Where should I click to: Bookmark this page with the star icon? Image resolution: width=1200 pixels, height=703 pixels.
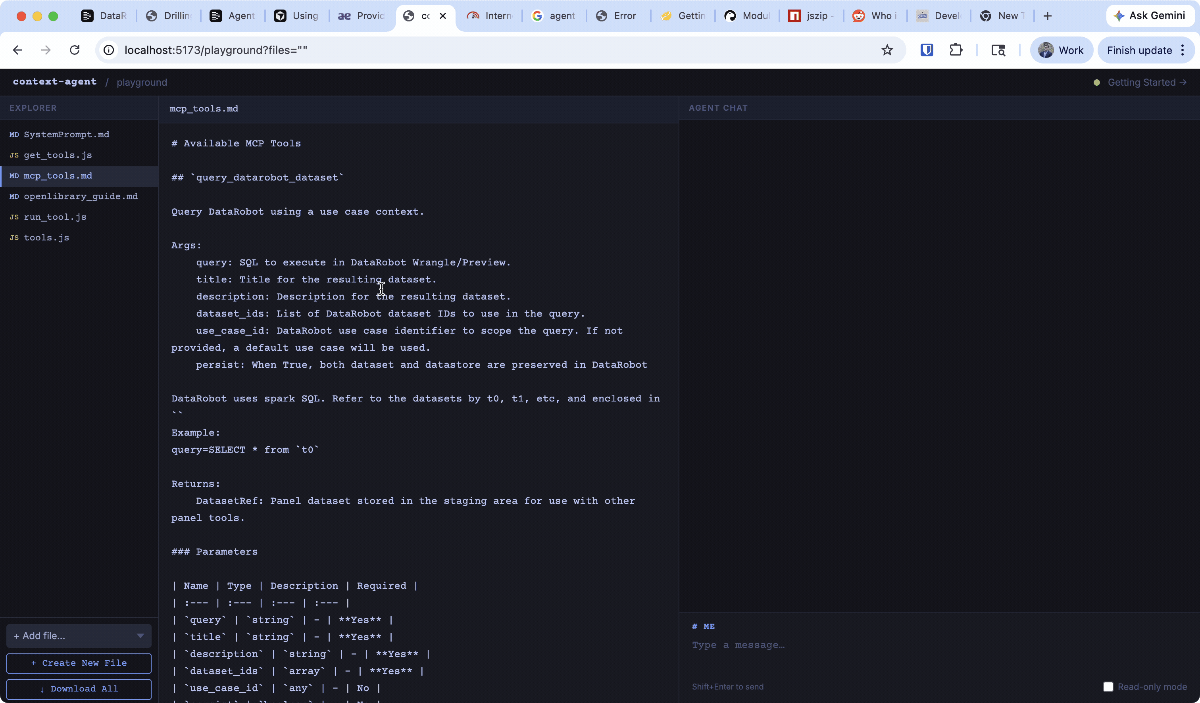coord(887,50)
